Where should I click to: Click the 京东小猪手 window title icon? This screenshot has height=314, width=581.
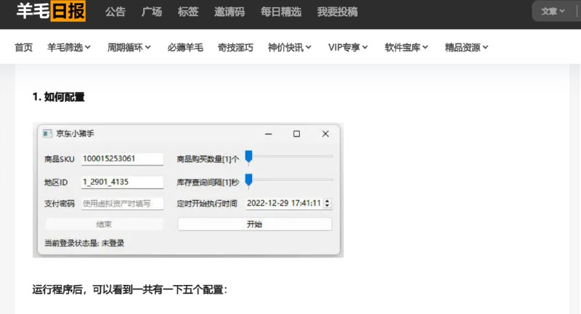[47, 134]
